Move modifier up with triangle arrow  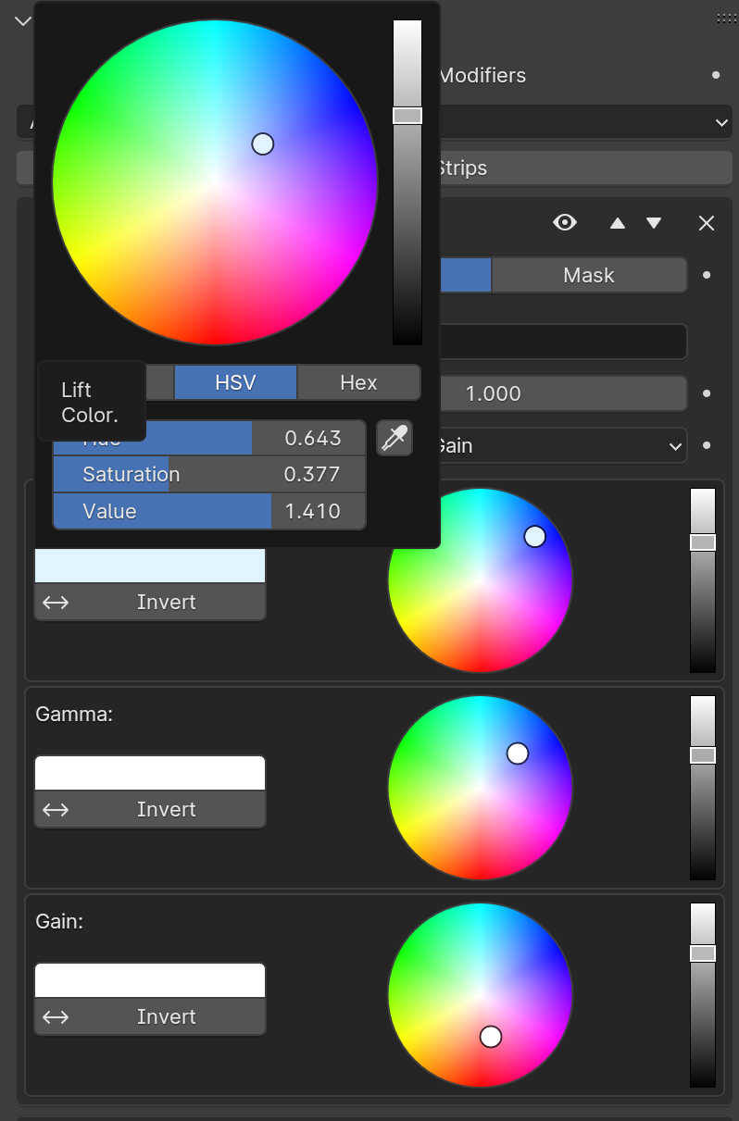coord(618,223)
